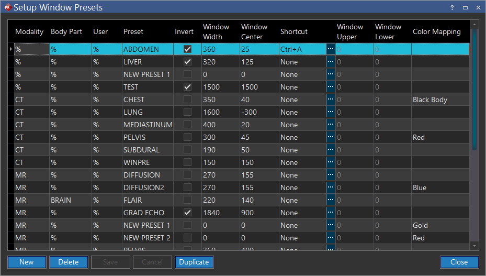The width and height of the screenshot is (486, 276).
Task: Sort by Modality column header
Action: click(x=29, y=32)
